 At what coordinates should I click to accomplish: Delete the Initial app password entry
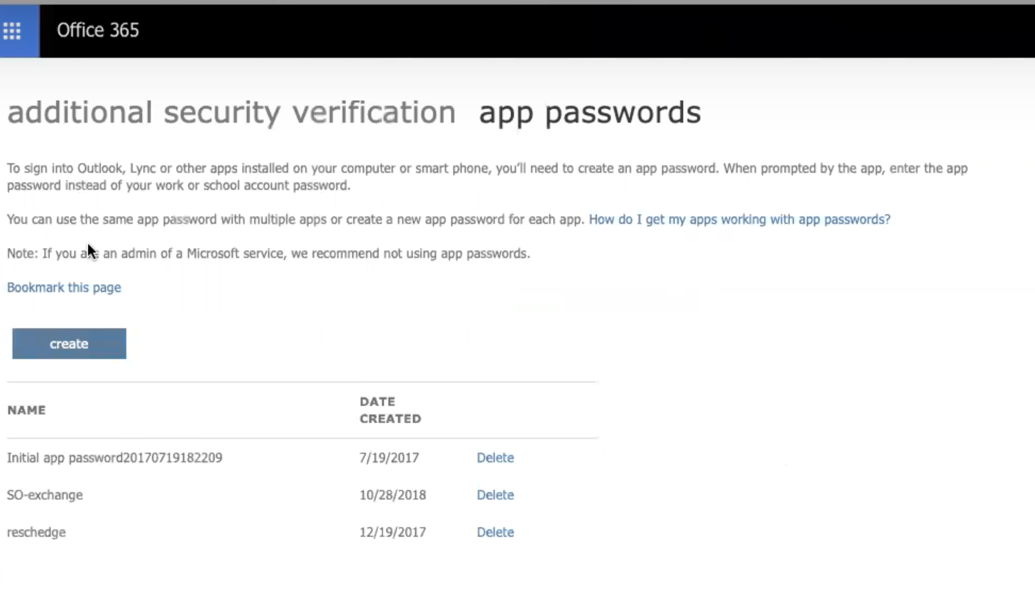(x=495, y=458)
